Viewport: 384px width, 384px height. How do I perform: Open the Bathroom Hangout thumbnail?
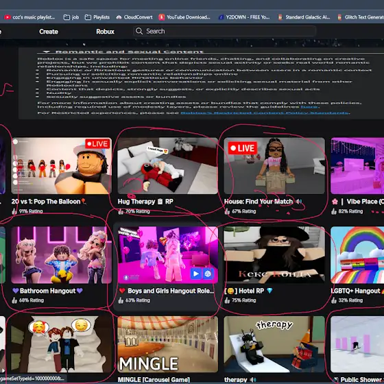coord(61,255)
